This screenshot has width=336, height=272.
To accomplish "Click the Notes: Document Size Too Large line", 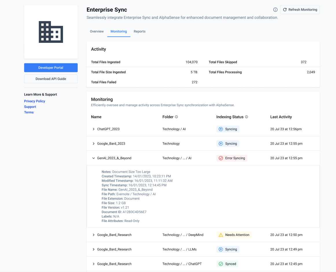I will (126, 172).
